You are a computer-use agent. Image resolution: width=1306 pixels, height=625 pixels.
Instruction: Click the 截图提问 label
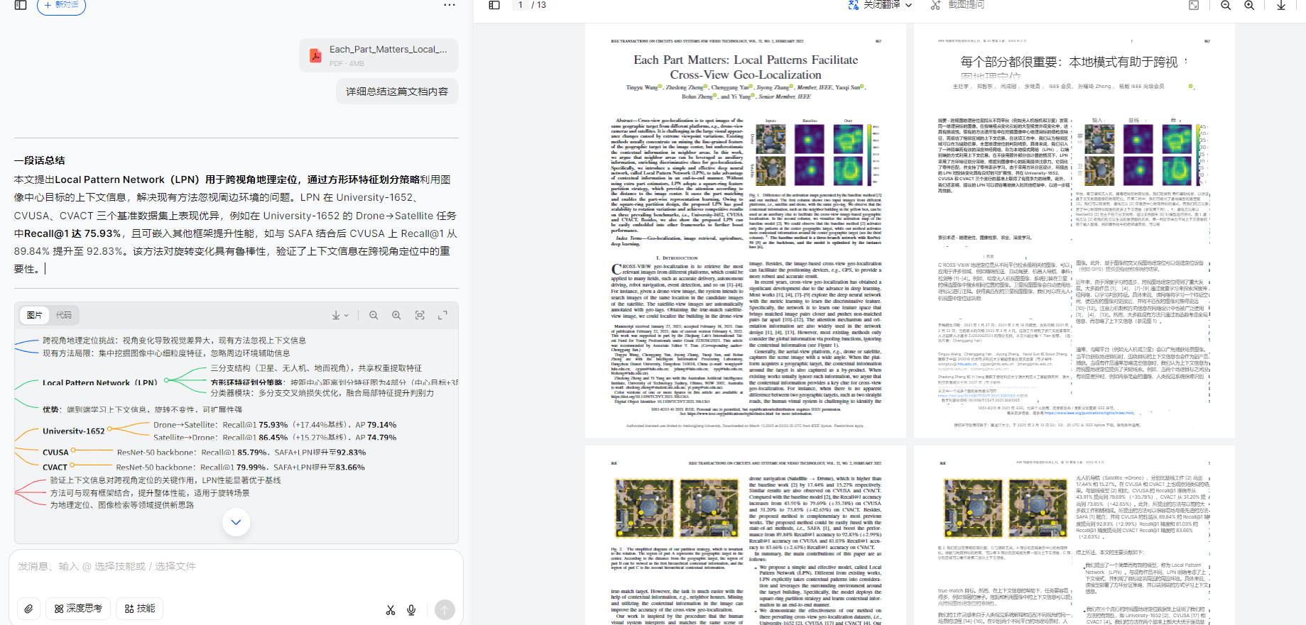(966, 5)
